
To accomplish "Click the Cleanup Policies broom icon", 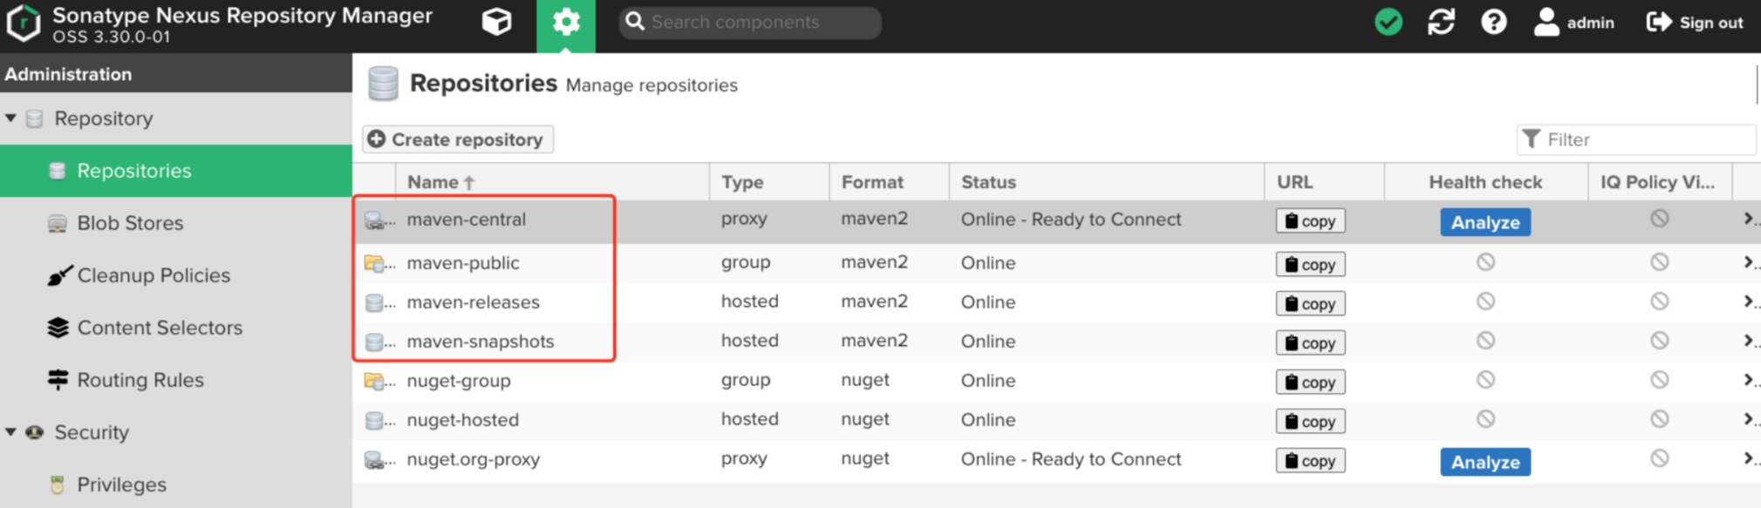I will click(x=58, y=275).
